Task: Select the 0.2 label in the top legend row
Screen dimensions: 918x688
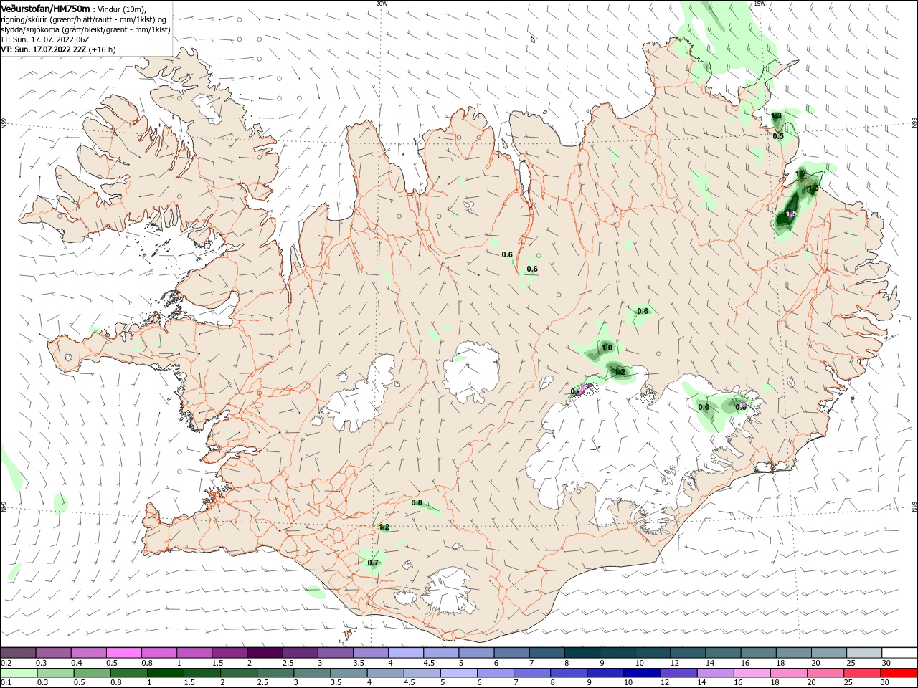Action: click(6, 664)
